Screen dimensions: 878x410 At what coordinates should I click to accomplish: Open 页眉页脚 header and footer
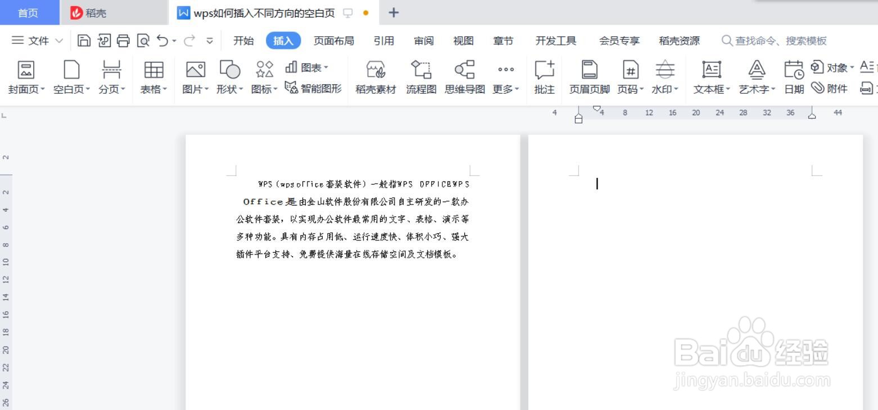589,77
